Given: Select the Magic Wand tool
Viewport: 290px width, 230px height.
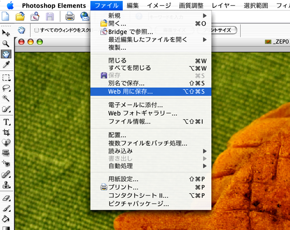Looking at the screenshot, I should pyautogui.click(x=6, y=98).
